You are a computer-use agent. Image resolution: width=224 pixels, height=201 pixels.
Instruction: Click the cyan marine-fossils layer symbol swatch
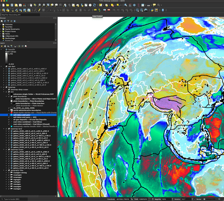click(x=12, y=127)
